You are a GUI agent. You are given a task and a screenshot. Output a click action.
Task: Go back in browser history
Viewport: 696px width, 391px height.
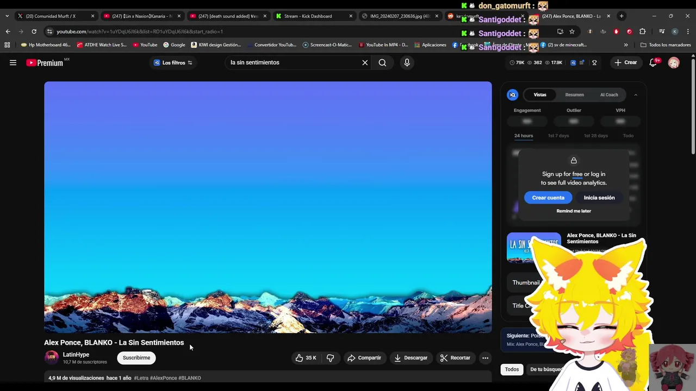[8, 31]
